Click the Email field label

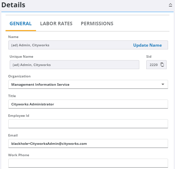coord(13,135)
